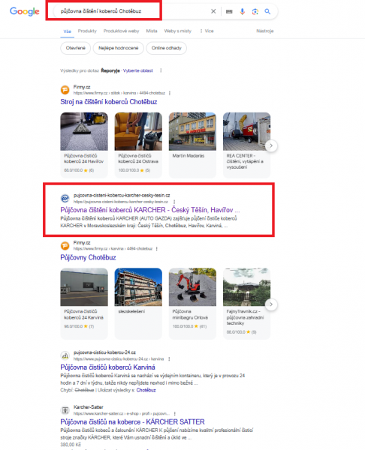
Task: Click favicon of karcher-cesky-tesin.cz result
Action: [x=65, y=198]
